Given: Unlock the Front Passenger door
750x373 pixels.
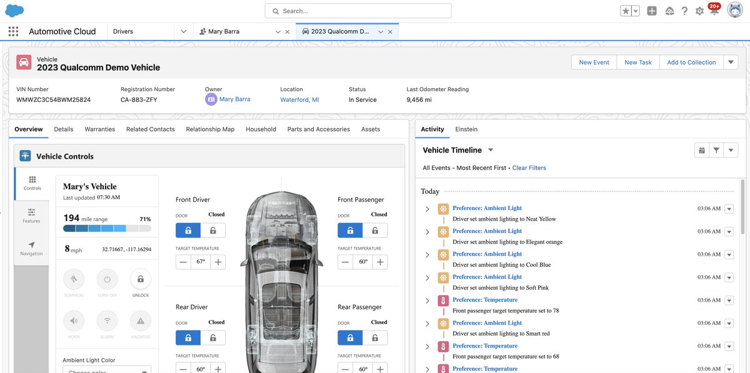Looking at the screenshot, I should click(x=375, y=231).
